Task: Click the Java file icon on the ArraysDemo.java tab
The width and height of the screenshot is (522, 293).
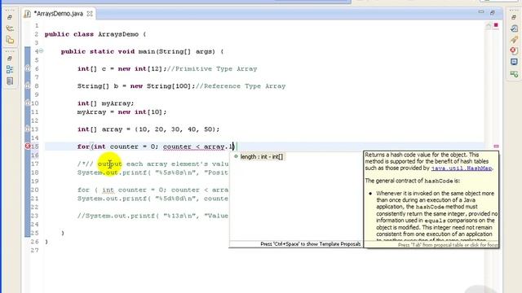Action: 27,14
